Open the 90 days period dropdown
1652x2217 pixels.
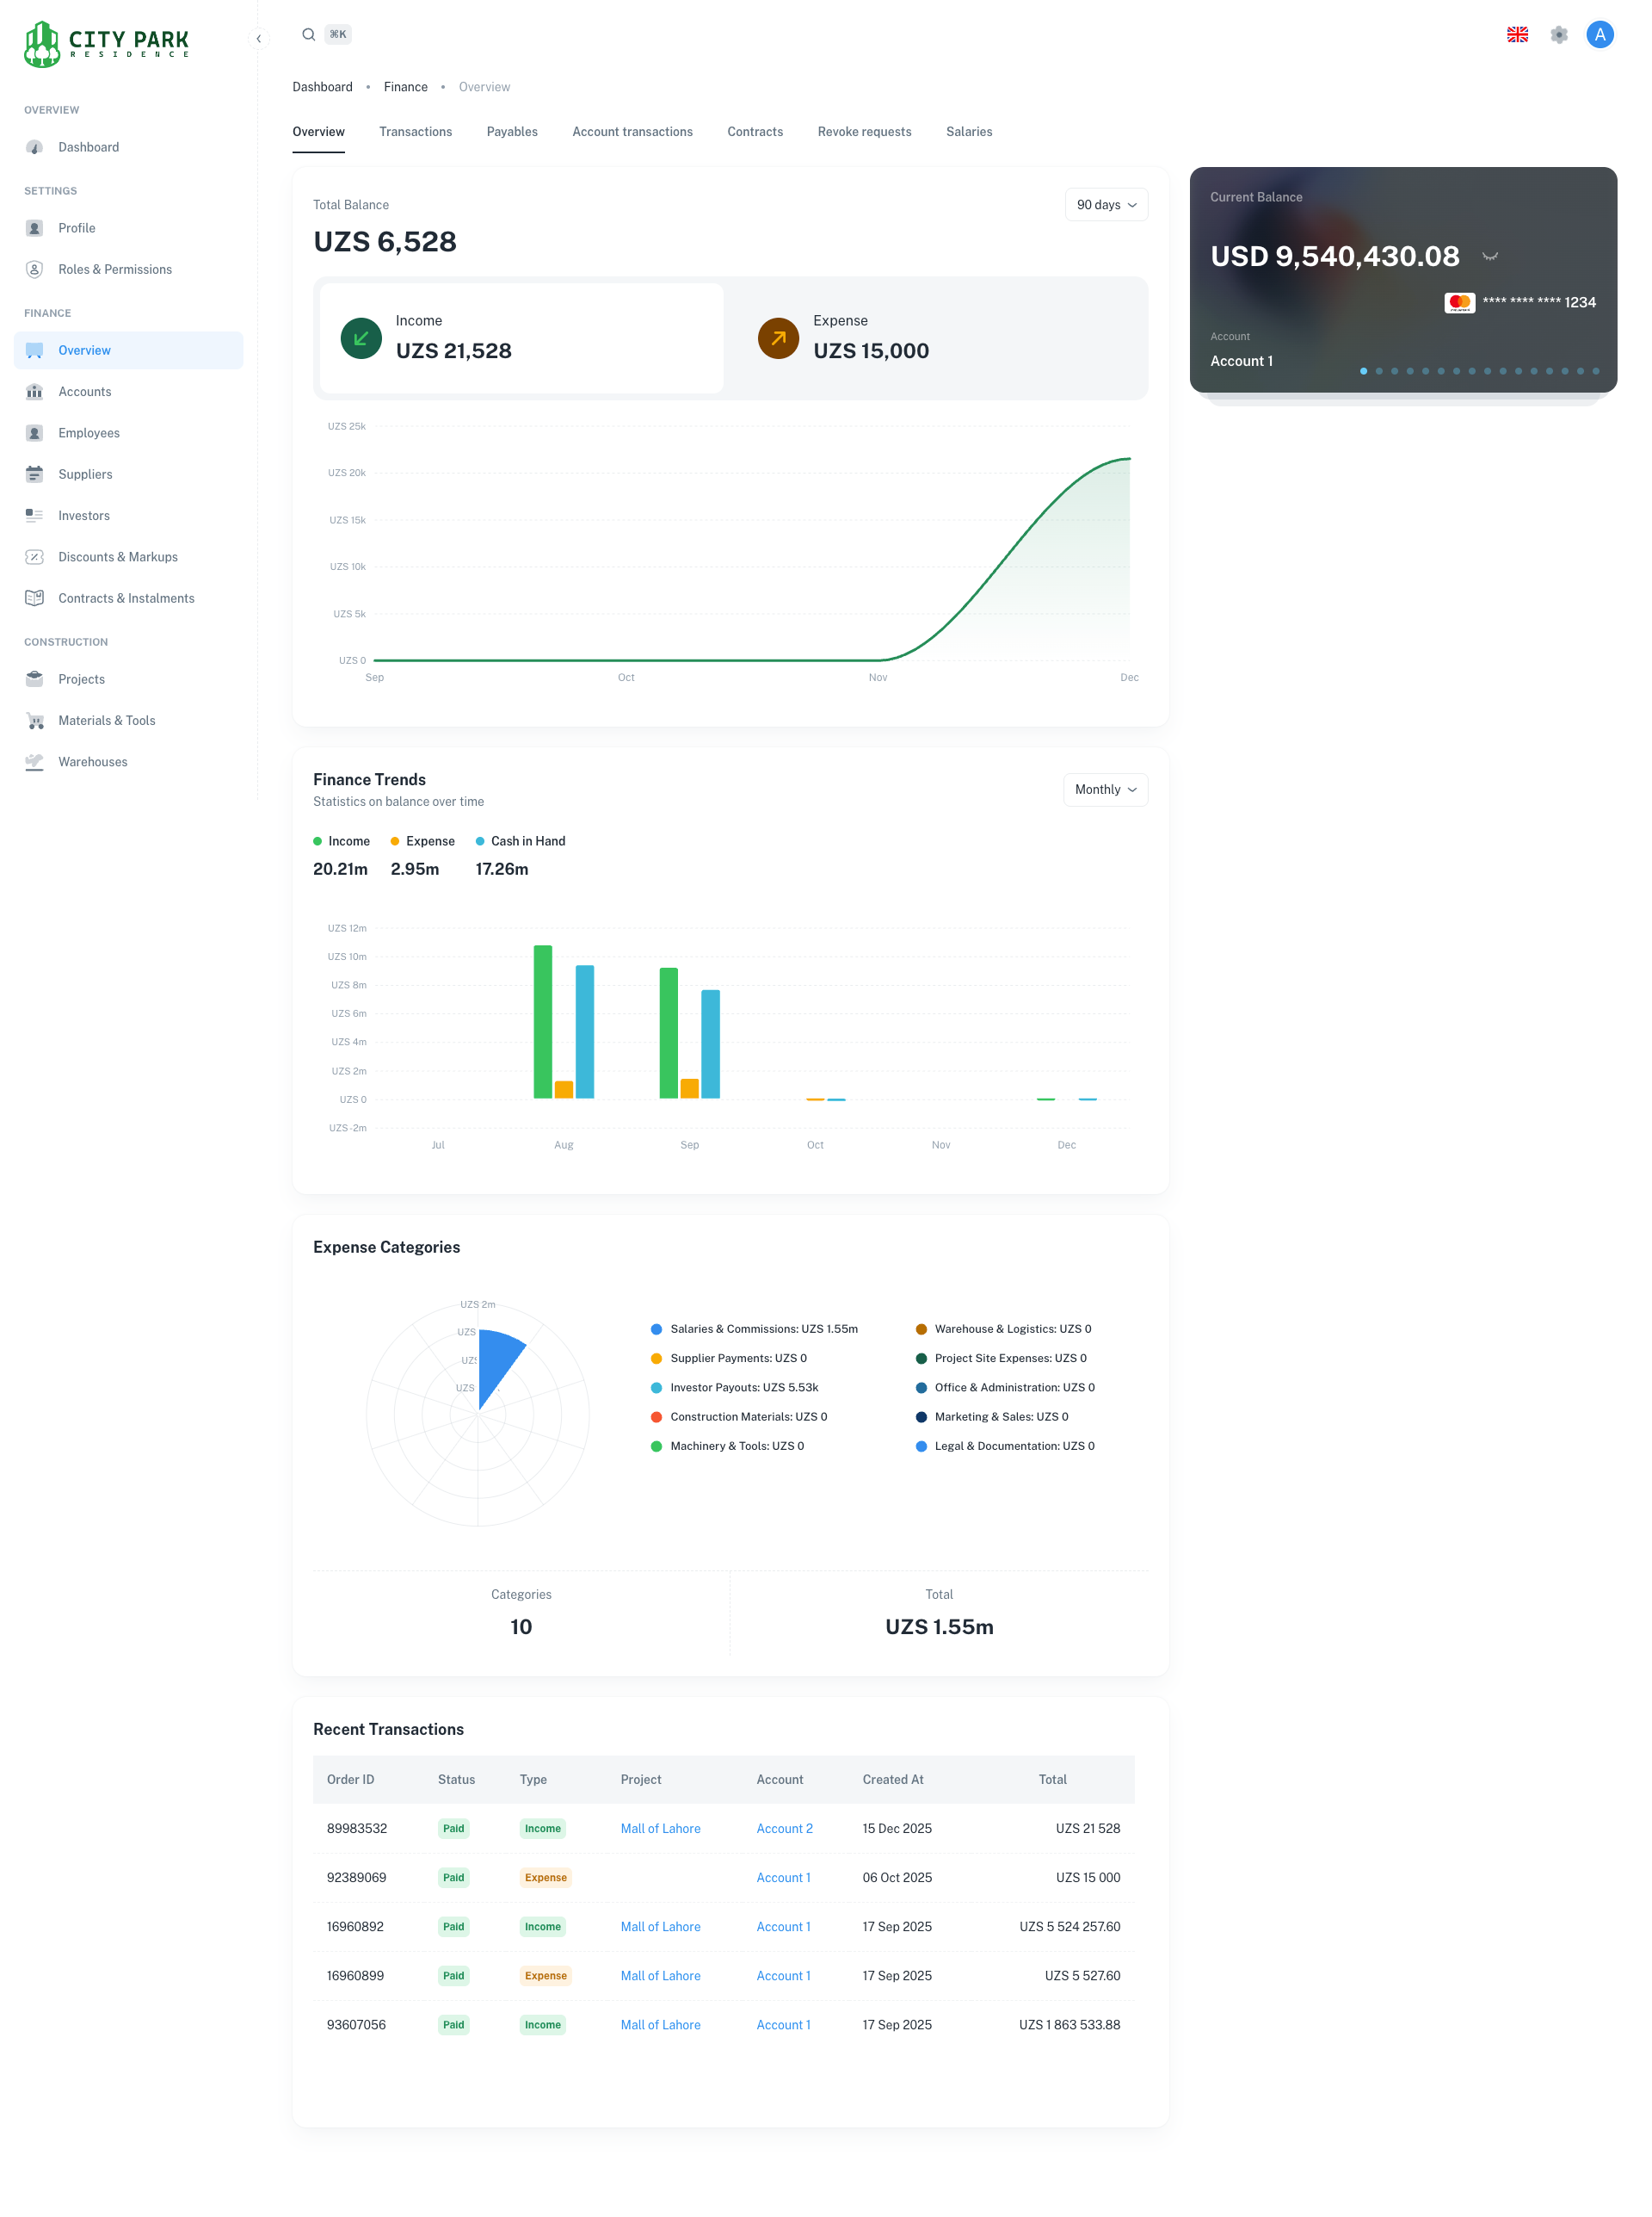pos(1105,204)
